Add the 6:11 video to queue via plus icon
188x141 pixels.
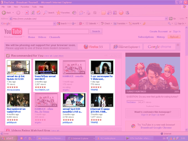[9, 105]
